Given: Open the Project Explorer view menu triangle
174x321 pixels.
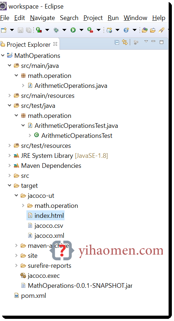Looking at the screenshot, I should pos(146,41).
